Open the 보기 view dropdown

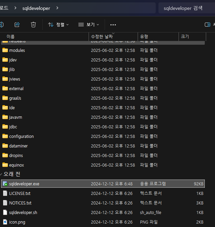pyautogui.click(x=89, y=25)
